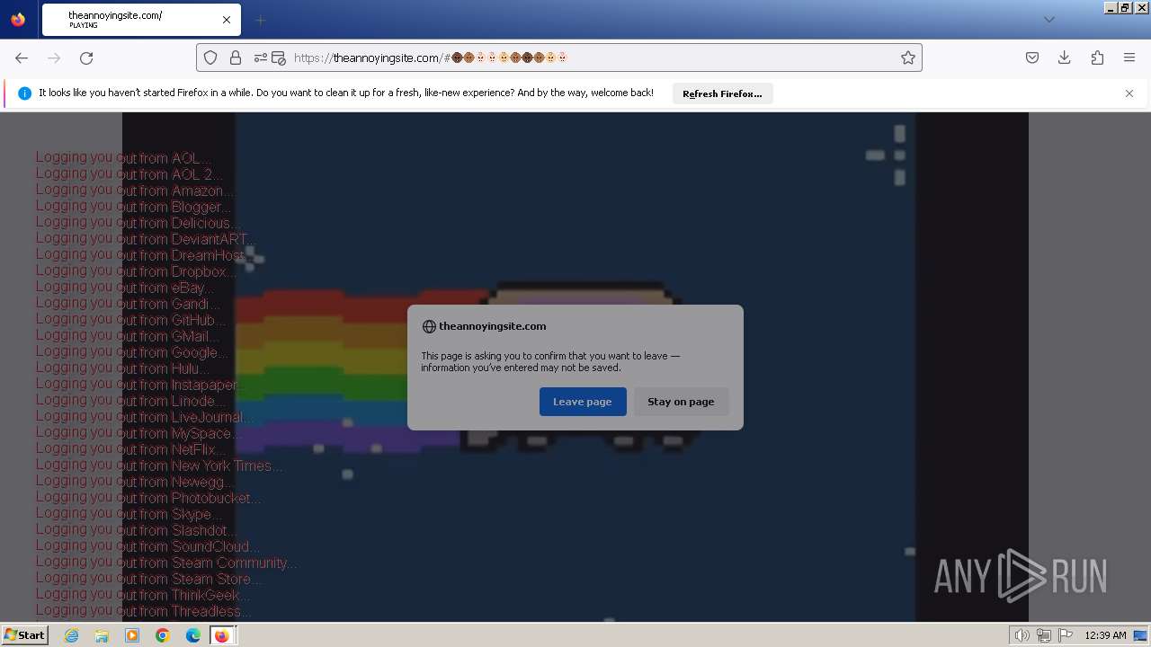The image size is (1151, 647).
Task: Click 'Logging you out from Dropbox...' text
Action: click(137, 270)
